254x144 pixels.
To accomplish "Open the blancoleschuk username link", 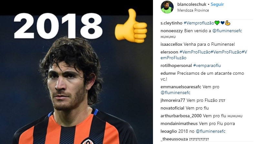I will tap(192, 5).
